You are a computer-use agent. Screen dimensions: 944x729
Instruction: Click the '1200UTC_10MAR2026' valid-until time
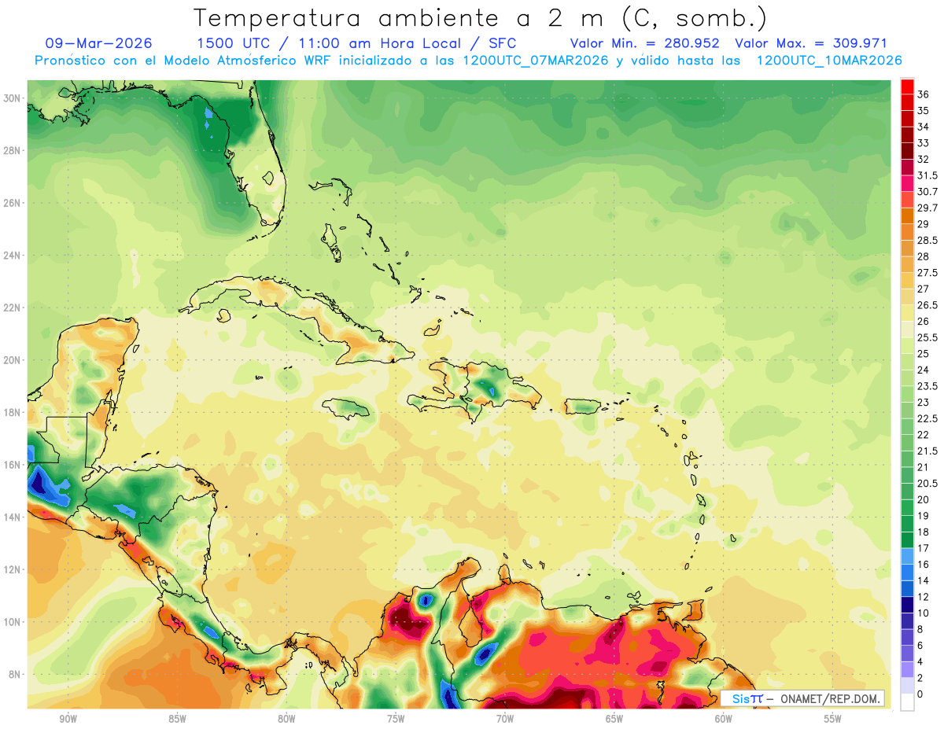(829, 61)
